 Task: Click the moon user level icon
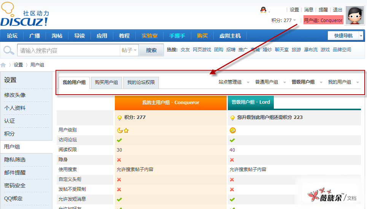pyautogui.click(x=120, y=130)
